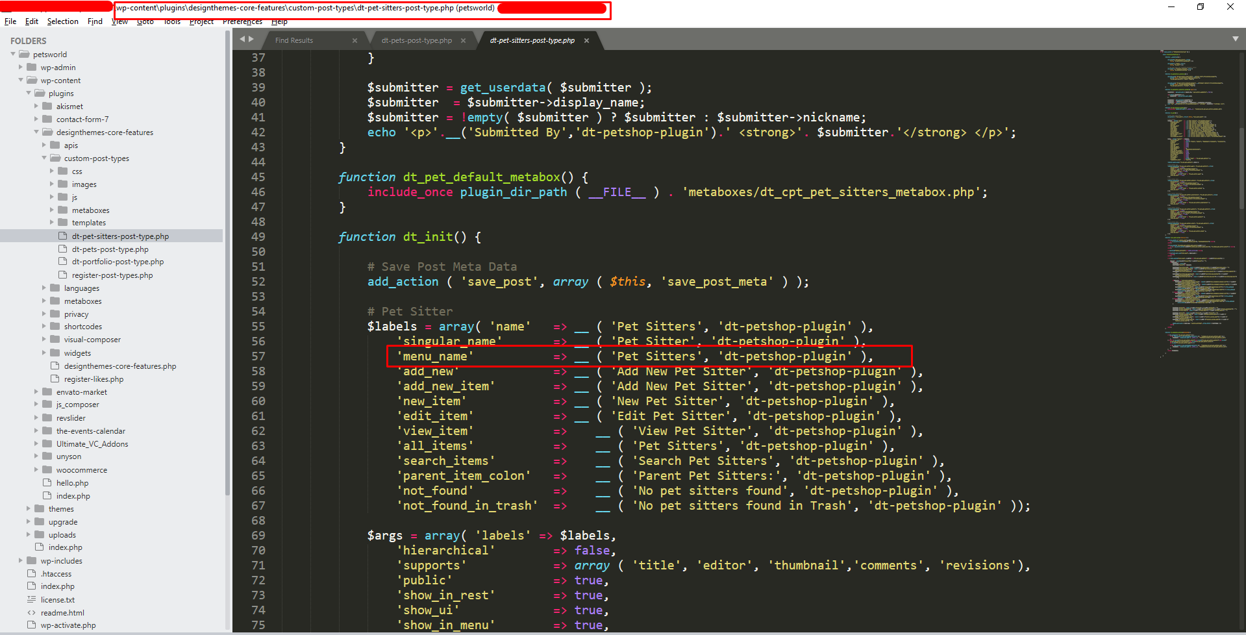The height and width of the screenshot is (635, 1246).
Task: Select the shortcodes folder
Action: [x=82, y=327]
